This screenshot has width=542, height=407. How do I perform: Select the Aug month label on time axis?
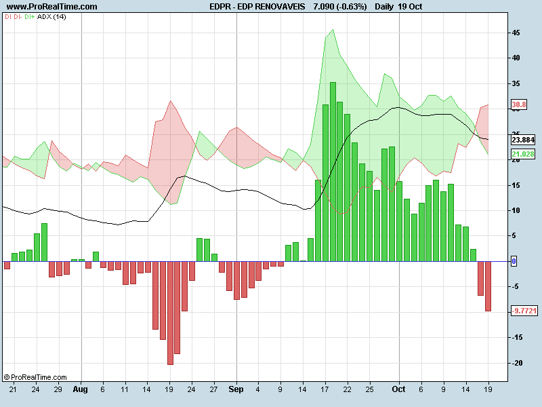pos(80,389)
